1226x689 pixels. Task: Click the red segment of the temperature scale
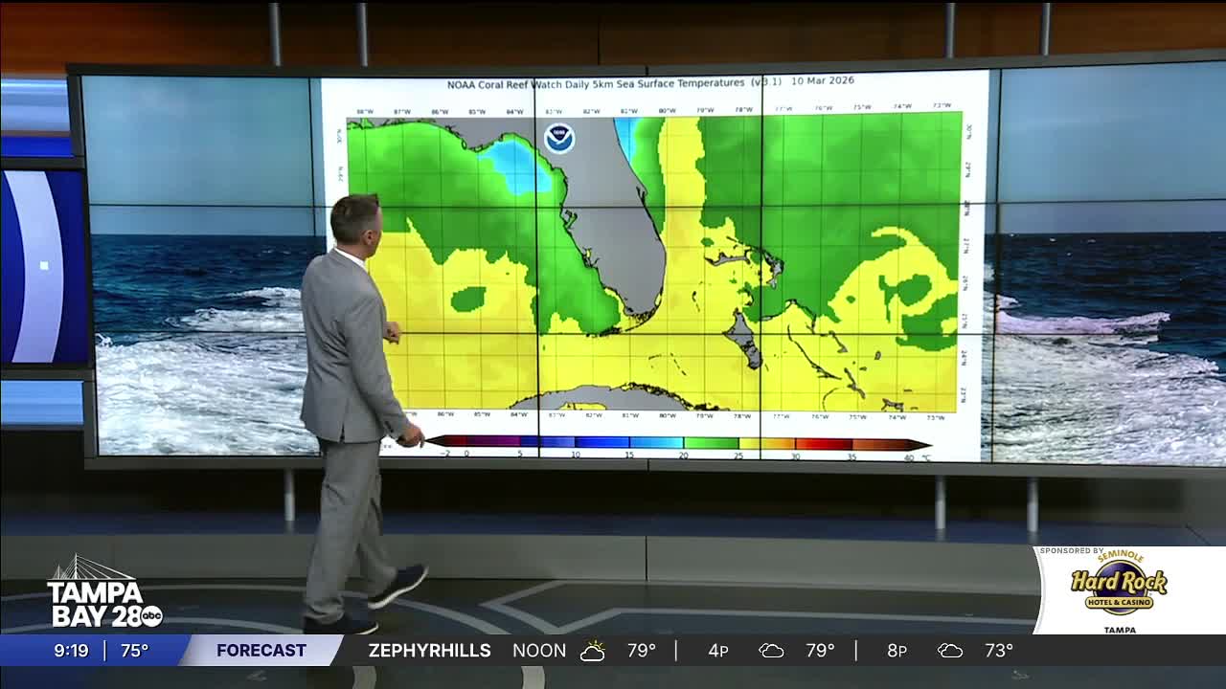click(822, 443)
